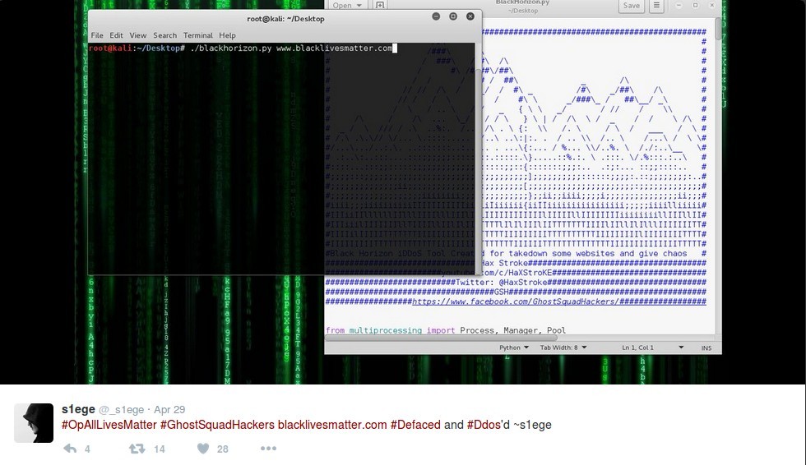Click the s1ege profile avatar

tap(34, 423)
